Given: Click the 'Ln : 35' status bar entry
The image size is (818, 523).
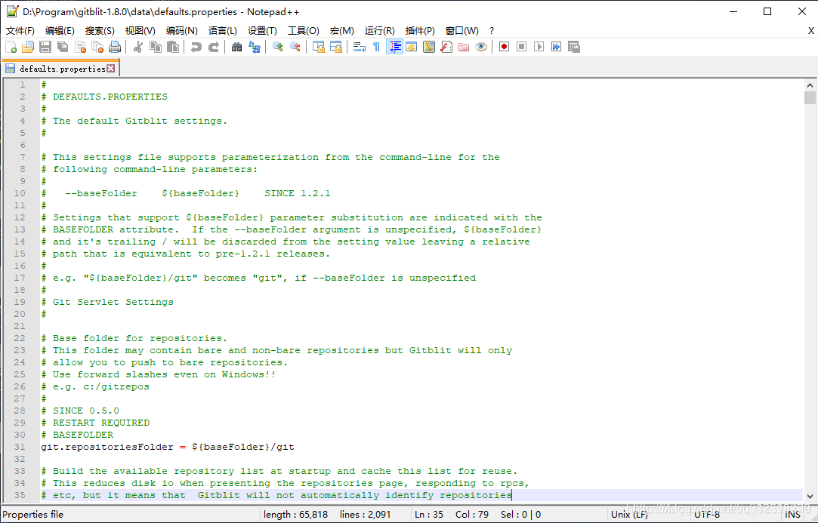Looking at the screenshot, I should 429,515.
